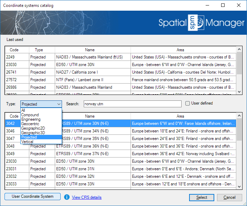This screenshot has height=206, width=247.
Task: Open the View CRS details link
Action: (x=86, y=197)
